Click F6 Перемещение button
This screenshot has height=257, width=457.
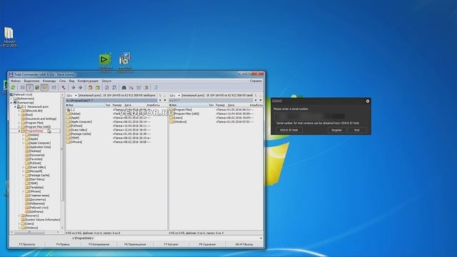click(x=135, y=244)
